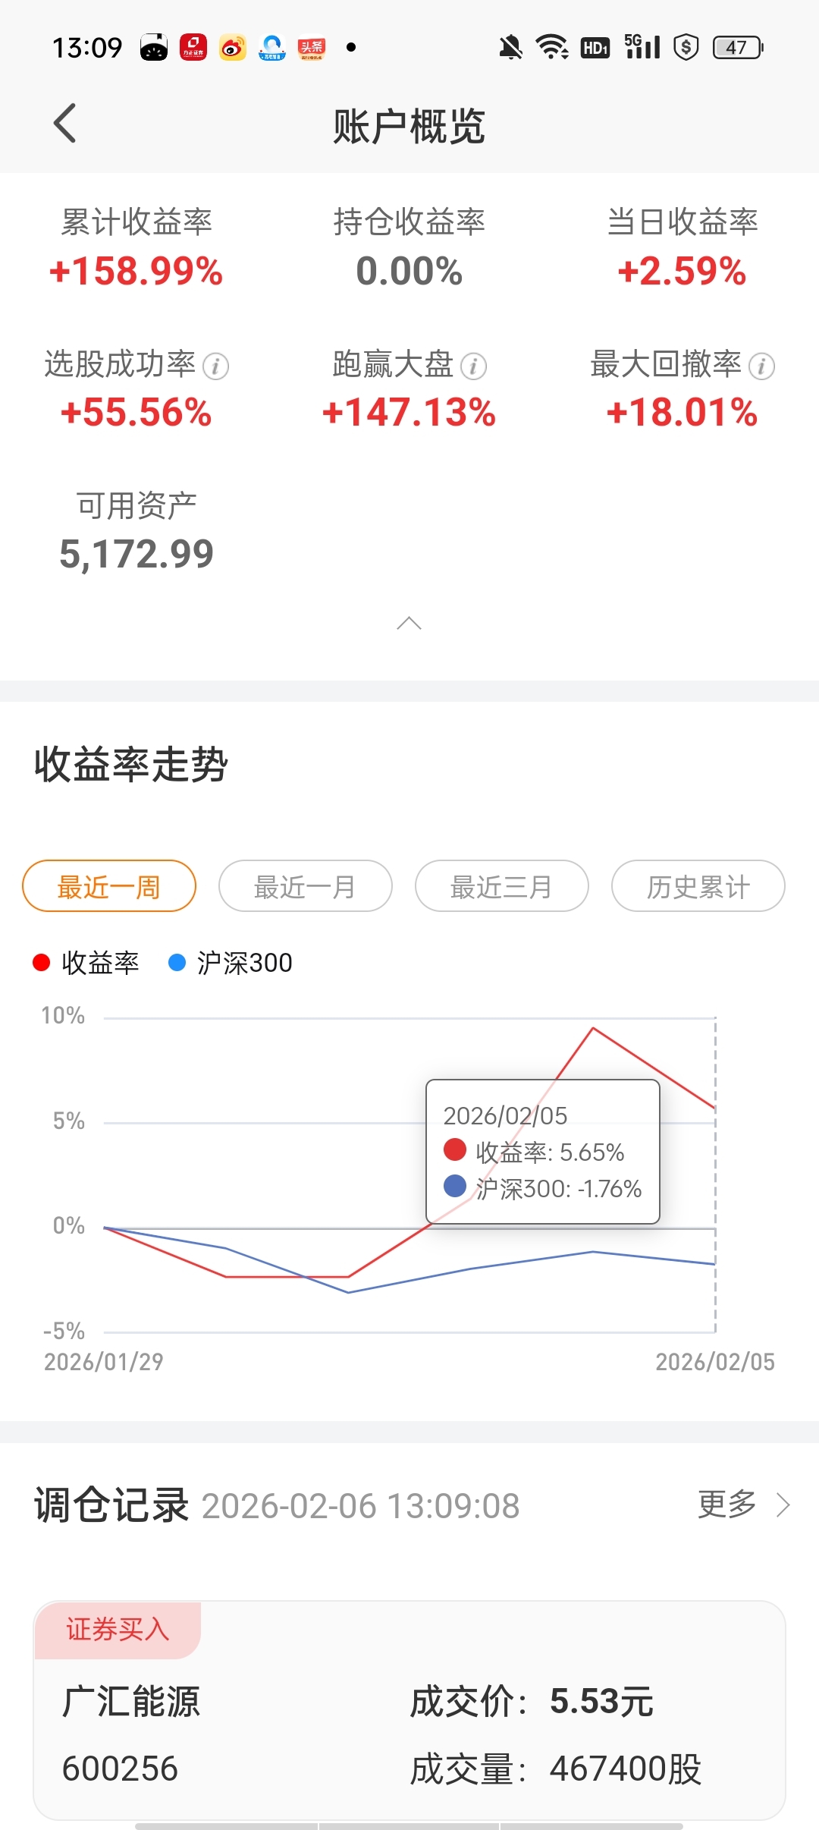The image size is (819, 1830).
Task: Tap the 头条 notification icon
Action: 311,48
